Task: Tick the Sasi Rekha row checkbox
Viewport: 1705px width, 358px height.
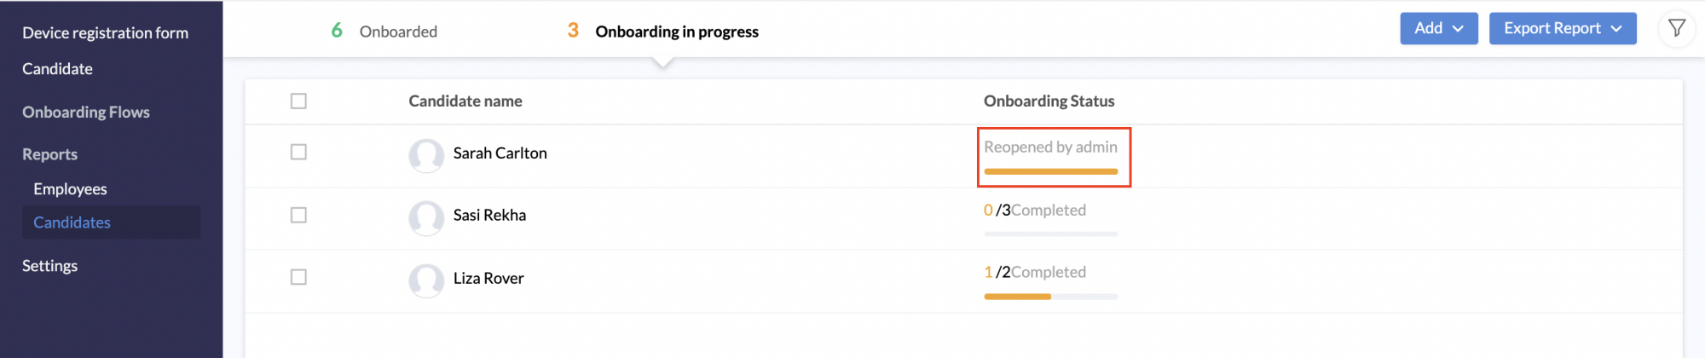Action: click(x=298, y=215)
